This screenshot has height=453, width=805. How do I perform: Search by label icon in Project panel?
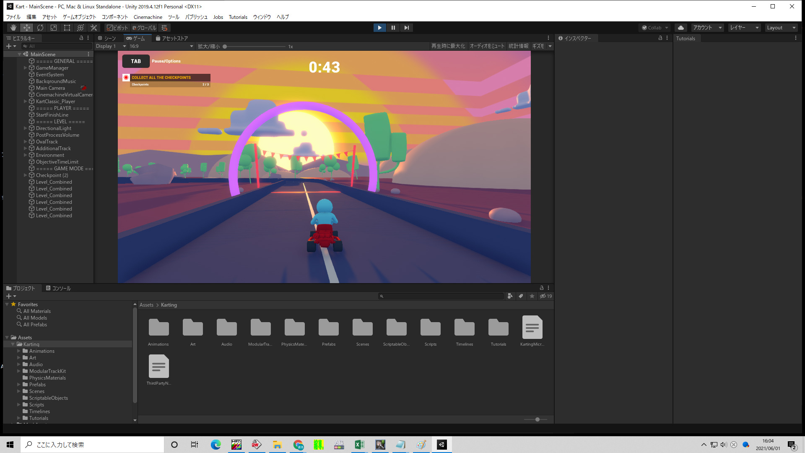521,296
